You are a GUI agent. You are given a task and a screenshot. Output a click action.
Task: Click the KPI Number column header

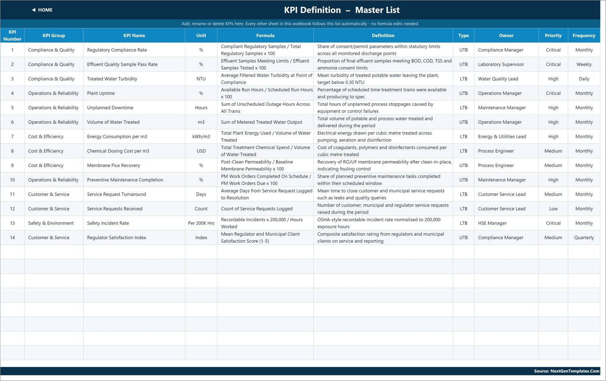[x=12, y=35]
